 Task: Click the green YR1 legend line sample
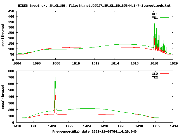tap(164, 18)
